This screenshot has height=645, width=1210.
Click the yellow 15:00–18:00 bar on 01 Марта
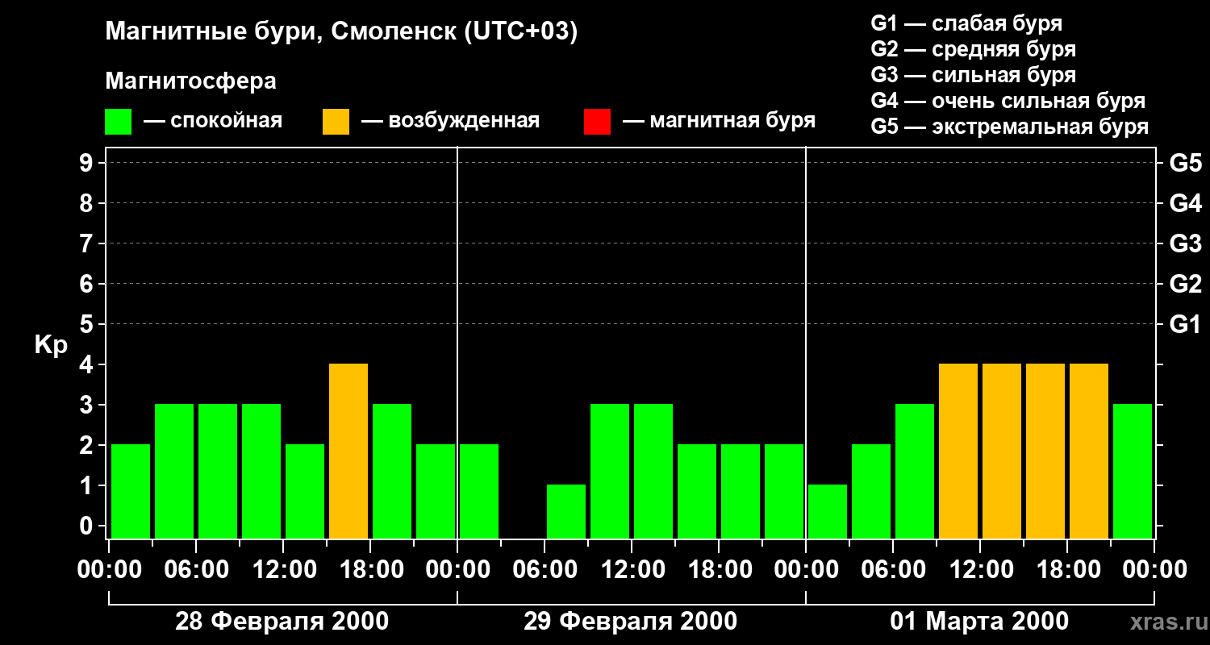coord(1045,451)
